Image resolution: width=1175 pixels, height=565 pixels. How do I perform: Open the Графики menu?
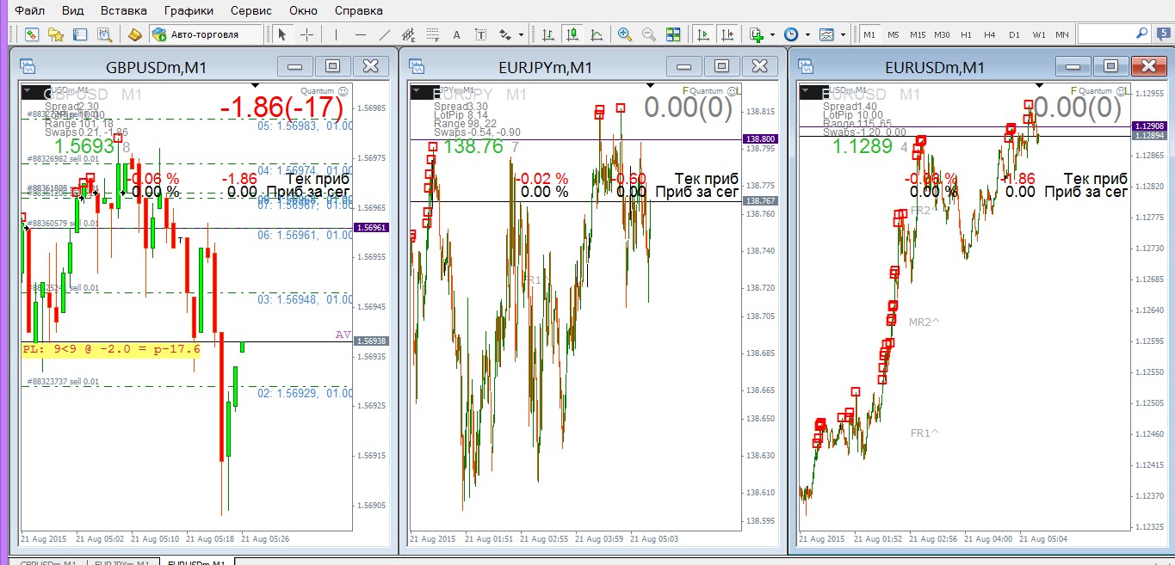[x=189, y=11]
